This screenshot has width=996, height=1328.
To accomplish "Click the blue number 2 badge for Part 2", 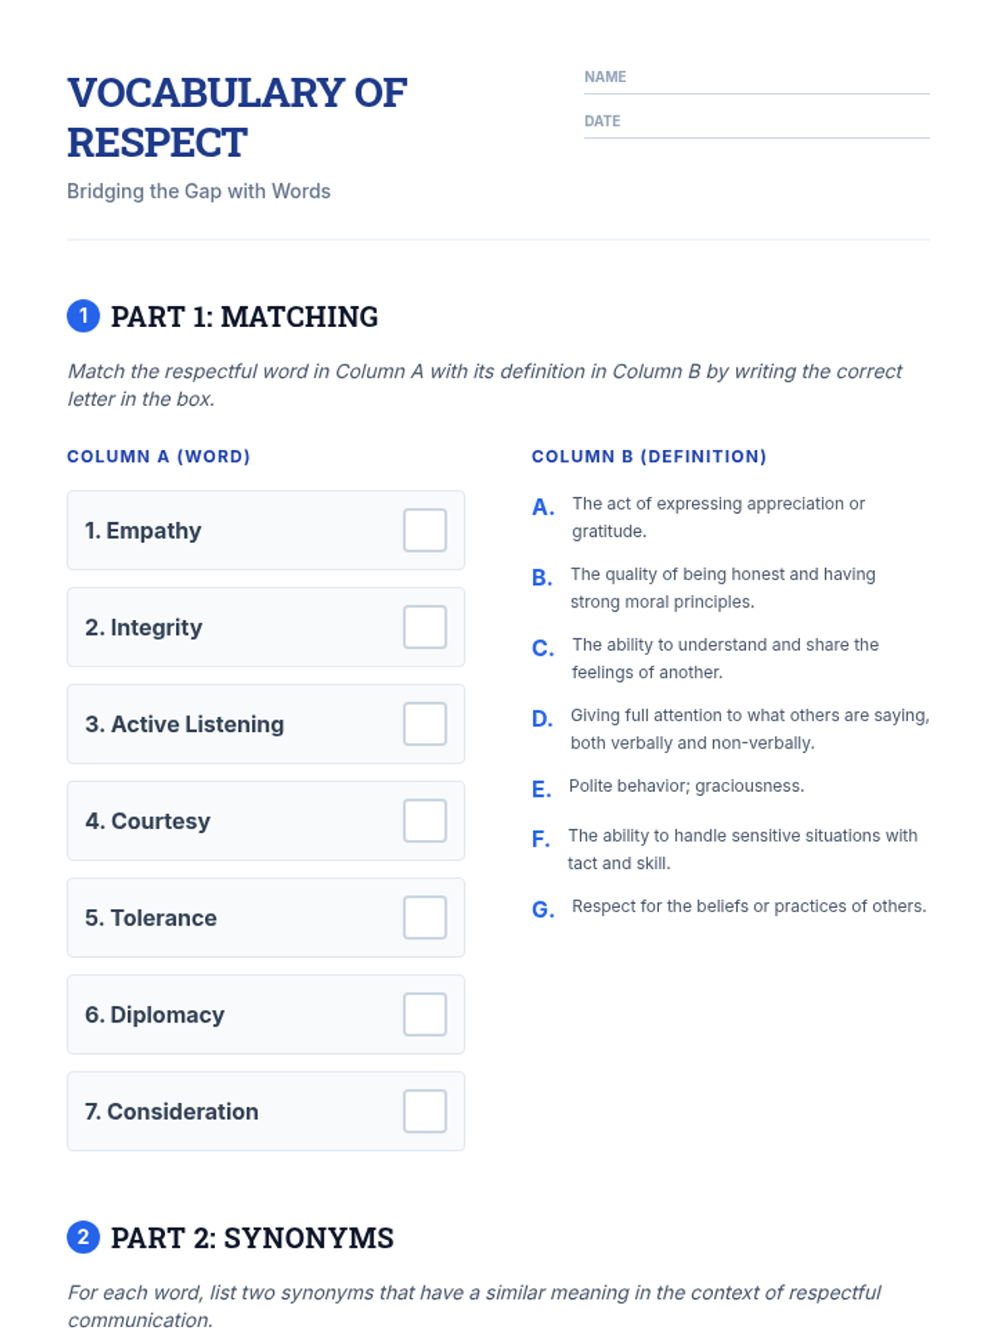I will pos(83,1237).
